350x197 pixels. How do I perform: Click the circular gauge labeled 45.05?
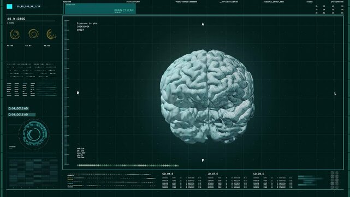click(15, 34)
